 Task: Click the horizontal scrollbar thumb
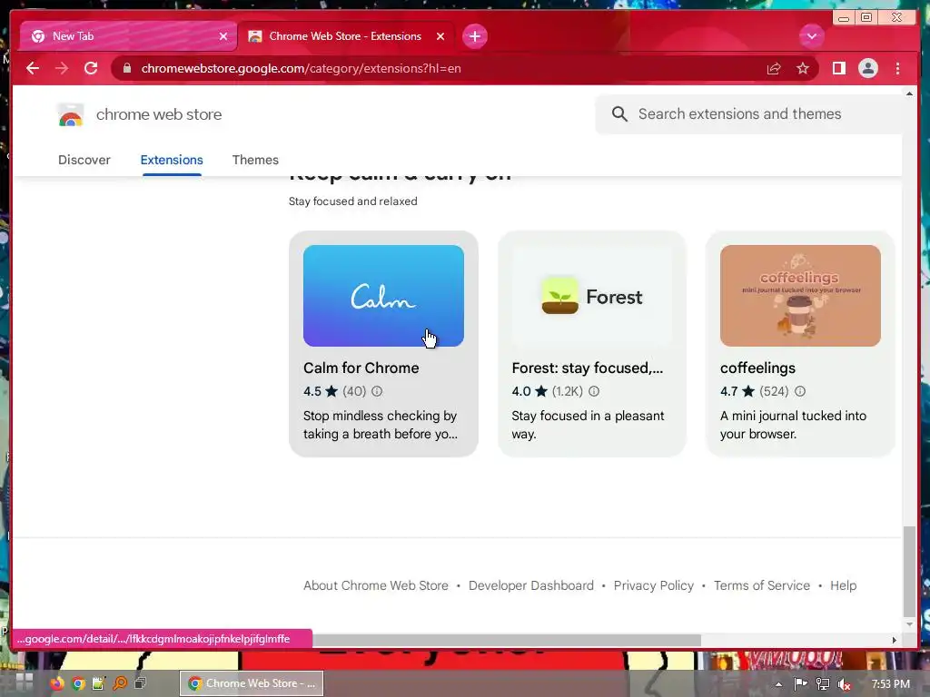tap(507, 640)
